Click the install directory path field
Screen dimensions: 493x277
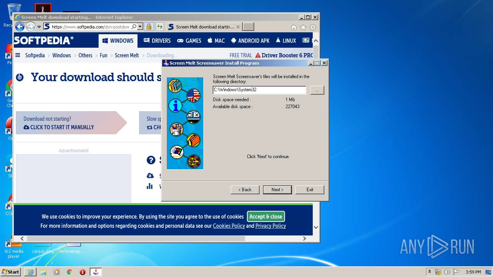[260, 90]
